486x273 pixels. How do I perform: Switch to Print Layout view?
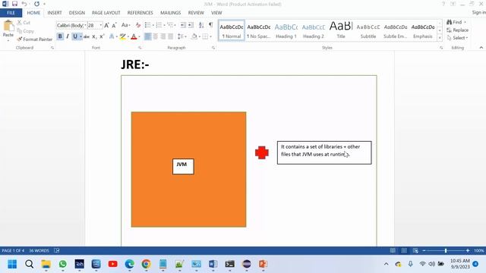404,250
